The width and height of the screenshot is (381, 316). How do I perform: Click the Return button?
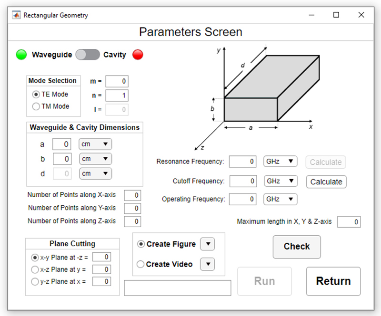333,281
